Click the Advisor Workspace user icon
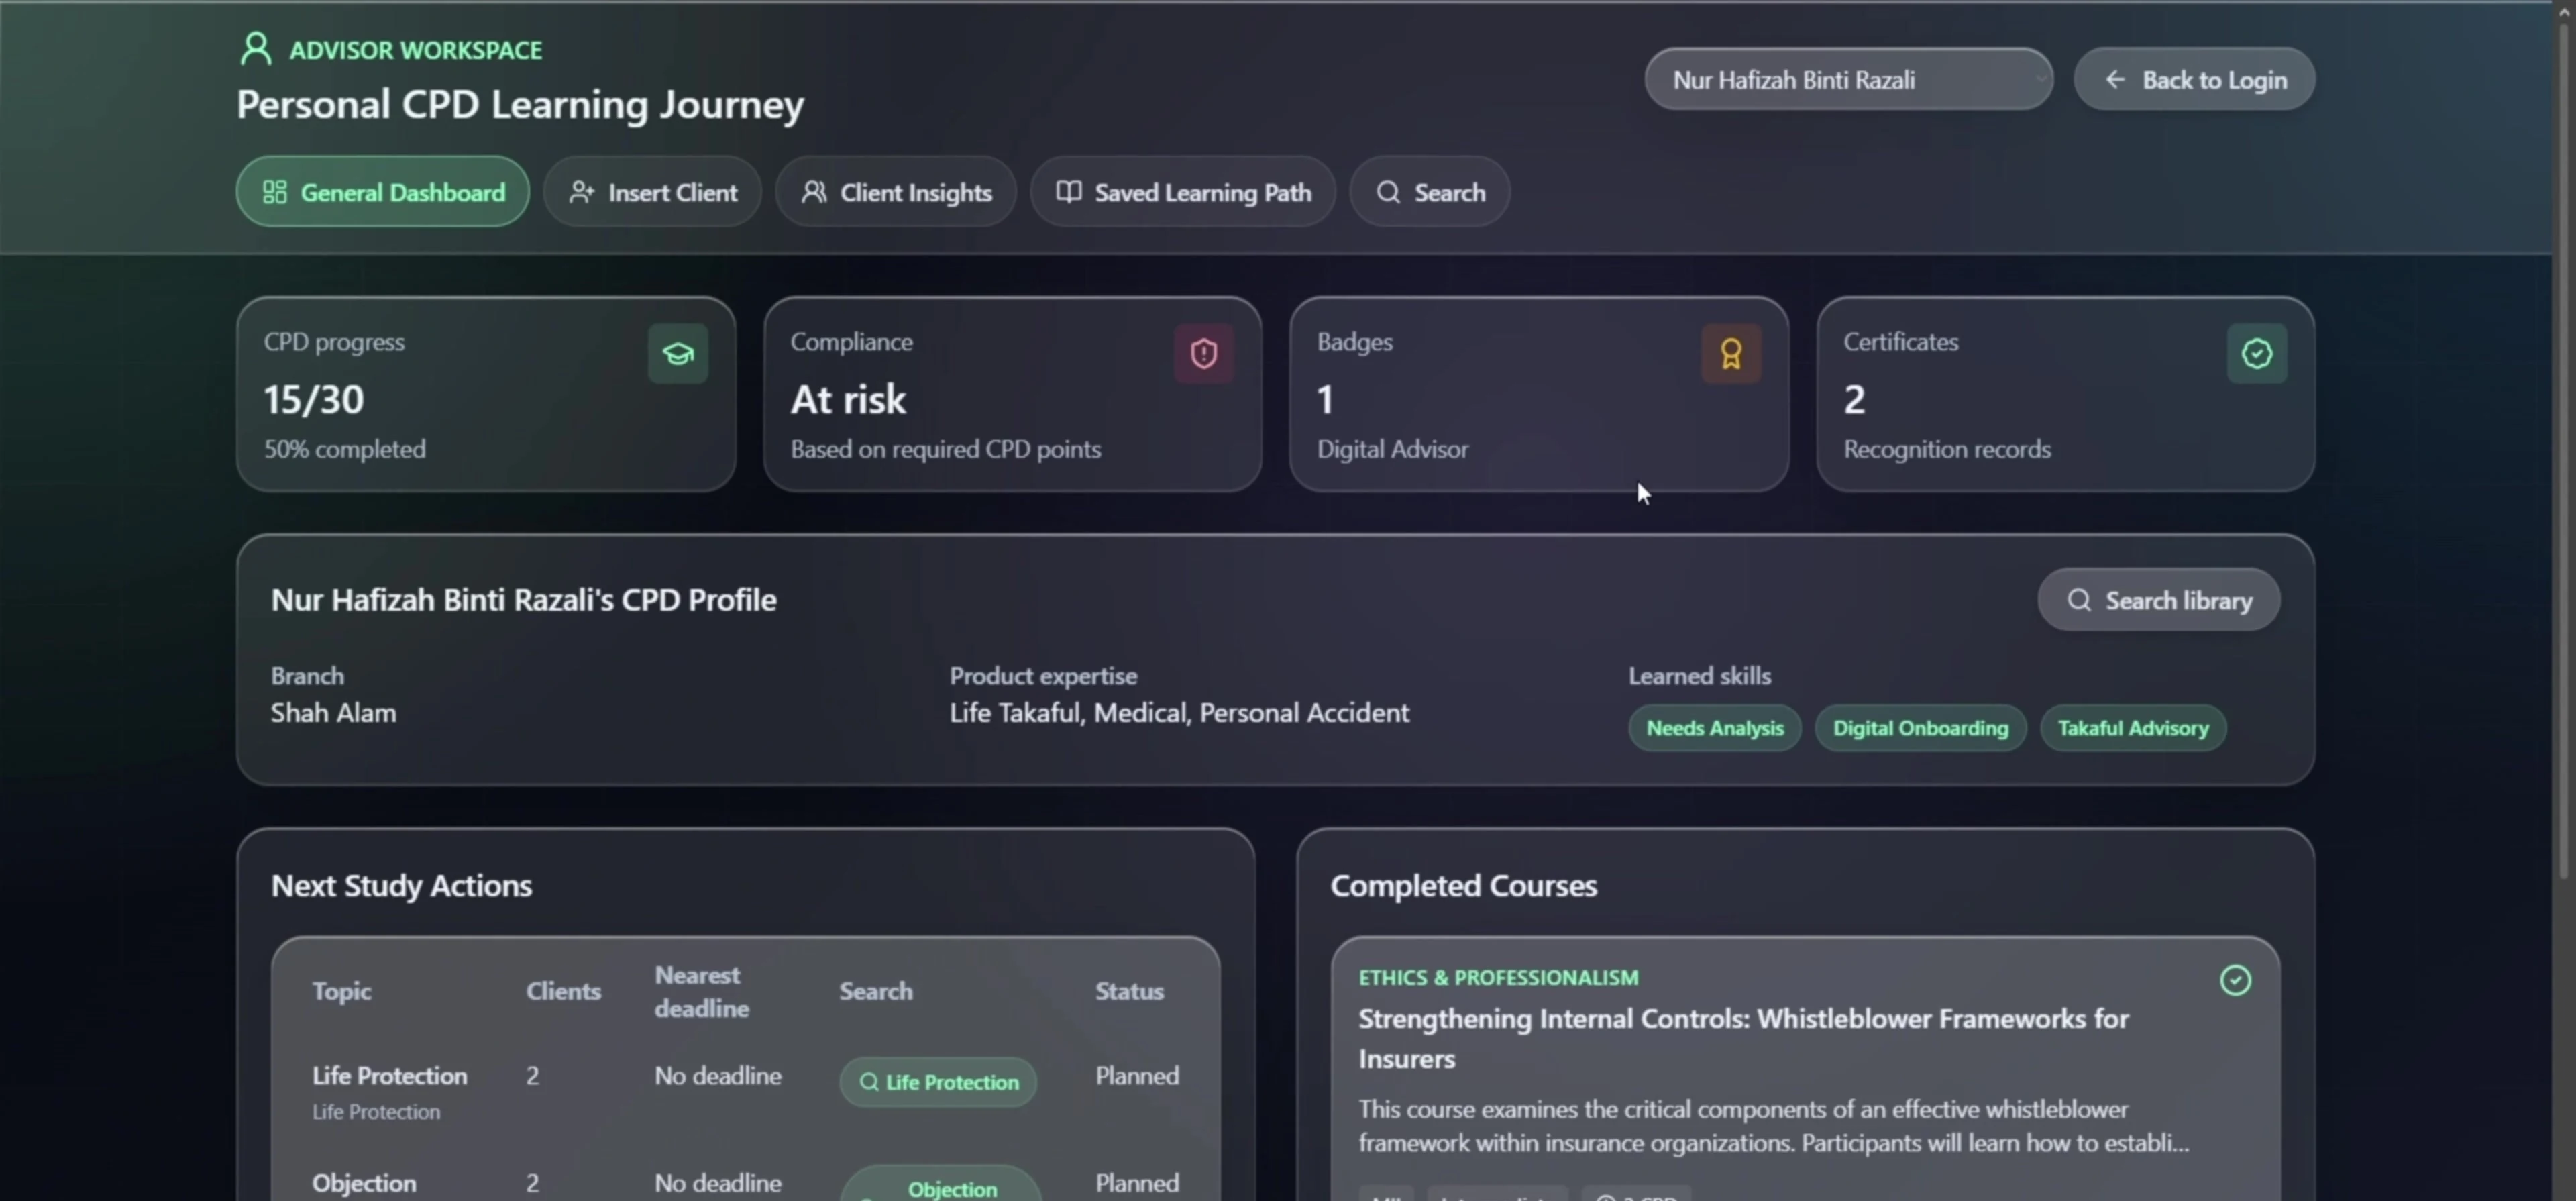This screenshot has height=1201, width=2576. pos(256,48)
